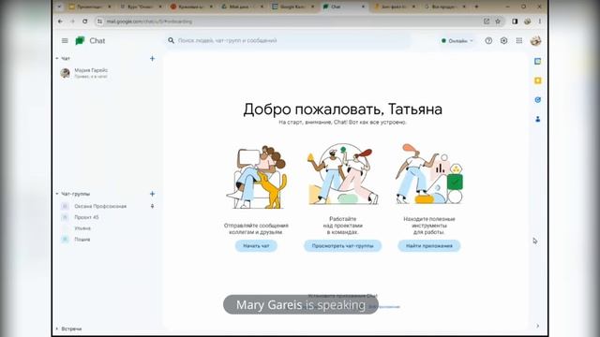Image resolution: width=600 pixels, height=337 pixels.
Task: Start a new chat with plus icon
Action: tap(152, 58)
